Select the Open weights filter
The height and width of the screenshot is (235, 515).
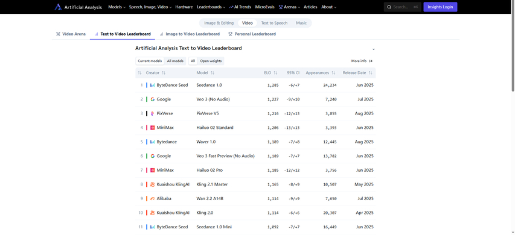[x=211, y=61]
